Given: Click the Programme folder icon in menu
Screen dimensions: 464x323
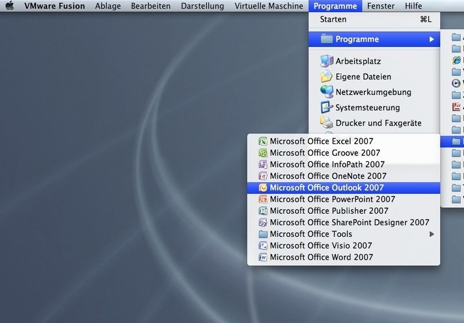Looking at the screenshot, I should tap(327, 39).
